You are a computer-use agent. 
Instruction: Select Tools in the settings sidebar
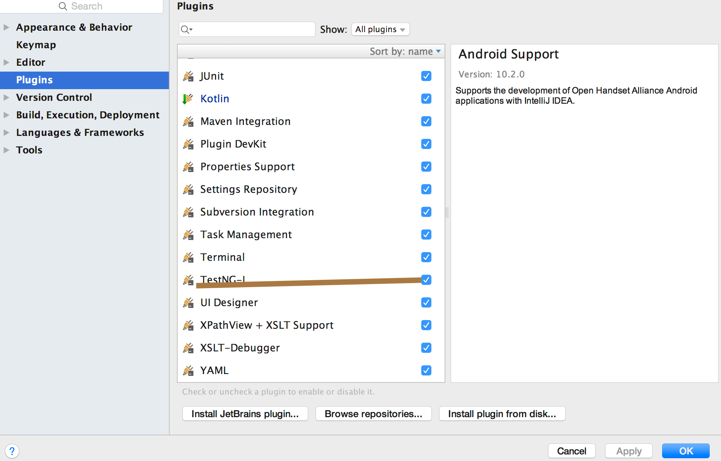click(29, 150)
